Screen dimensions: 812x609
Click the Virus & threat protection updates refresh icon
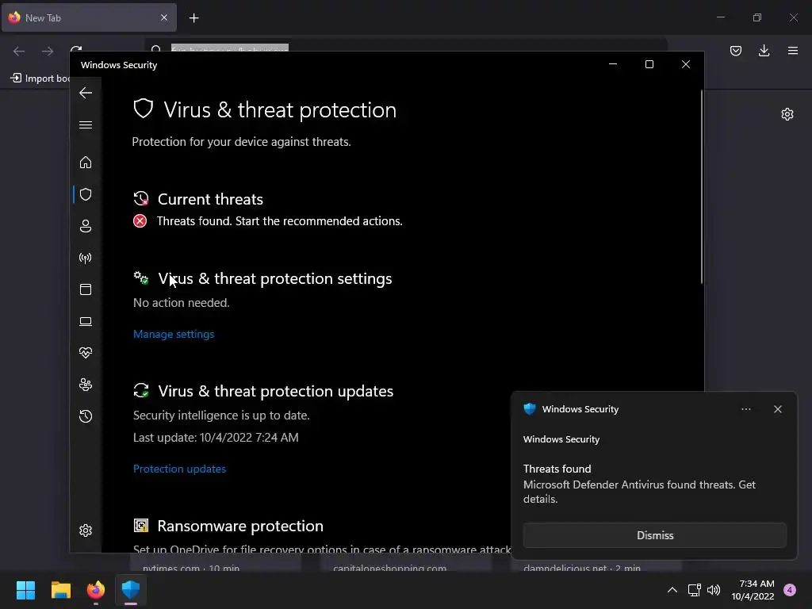(141, 390)
